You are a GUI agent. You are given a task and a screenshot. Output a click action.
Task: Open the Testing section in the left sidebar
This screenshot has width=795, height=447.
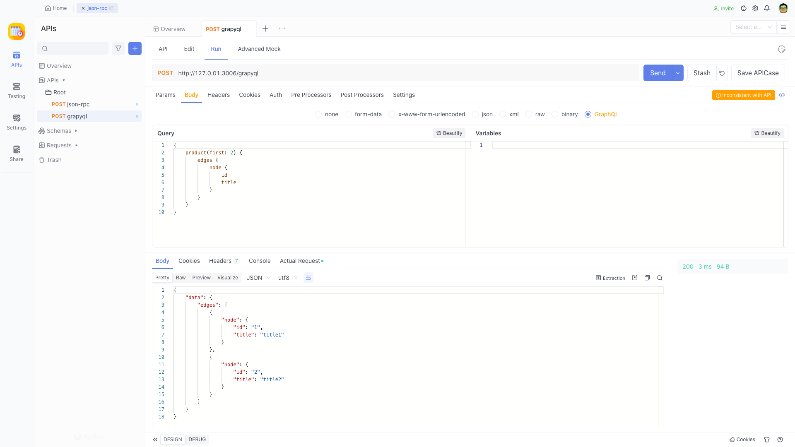[17, 90]
